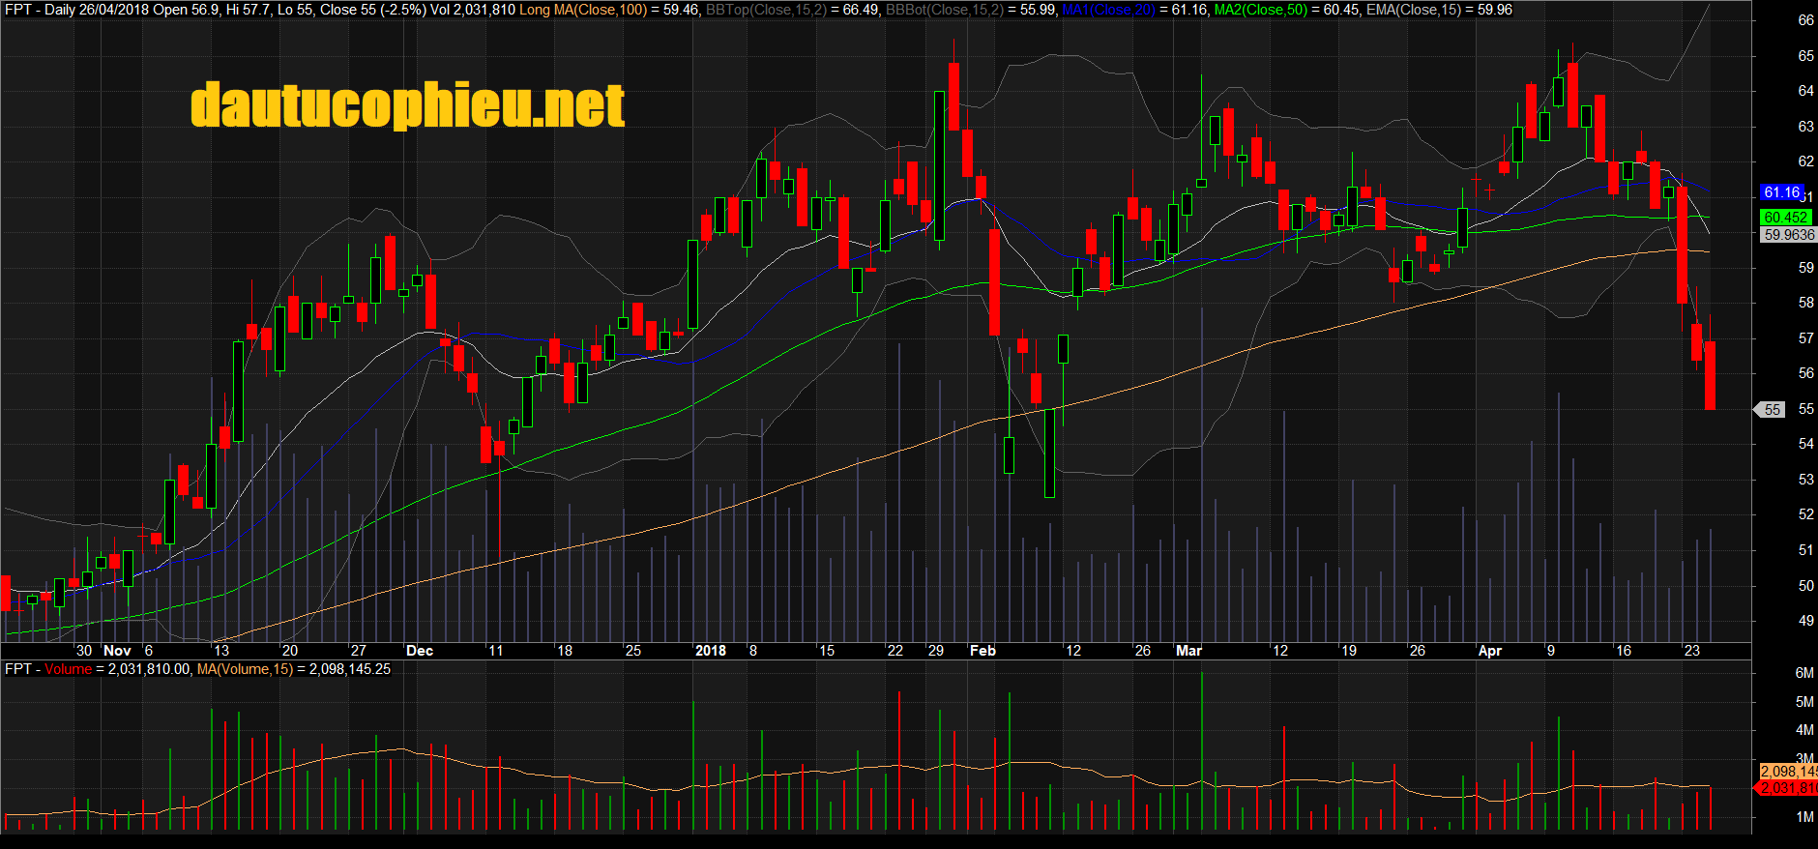The height and width of the screenshot is (849, 1818).
Task: Select the MA(Volume,15) label in the volume pane
Action: coord(245,669)
